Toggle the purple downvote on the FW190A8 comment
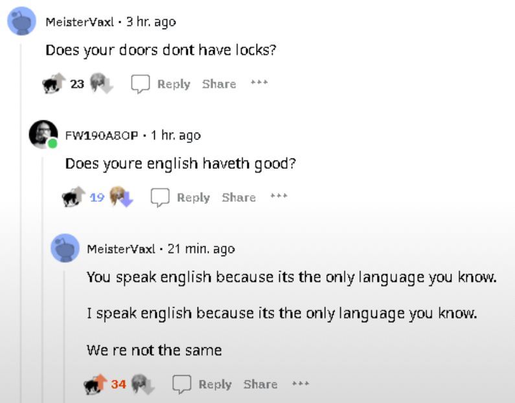515x403 pixels. point(122,197)
